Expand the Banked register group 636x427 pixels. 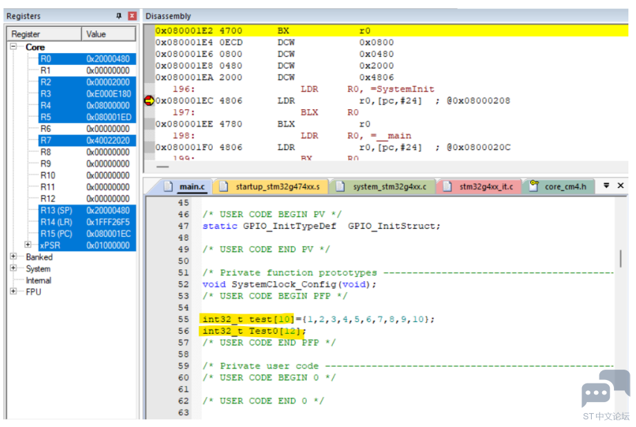pos(13,256)
